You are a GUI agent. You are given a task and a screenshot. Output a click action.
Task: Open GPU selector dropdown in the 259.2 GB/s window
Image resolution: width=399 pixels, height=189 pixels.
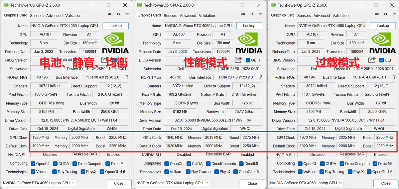coord(306,183)
